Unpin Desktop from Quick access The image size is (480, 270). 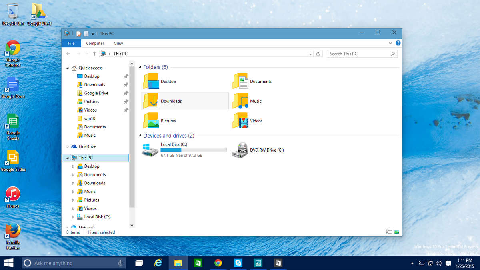coord(125,76)
